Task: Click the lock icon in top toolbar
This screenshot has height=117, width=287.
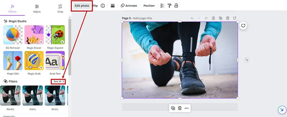Action: (x=176, y=6)
